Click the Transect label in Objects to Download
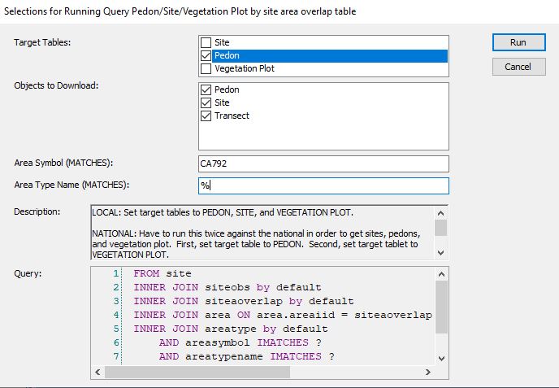559x388 pixels. (x=232, y=116)
